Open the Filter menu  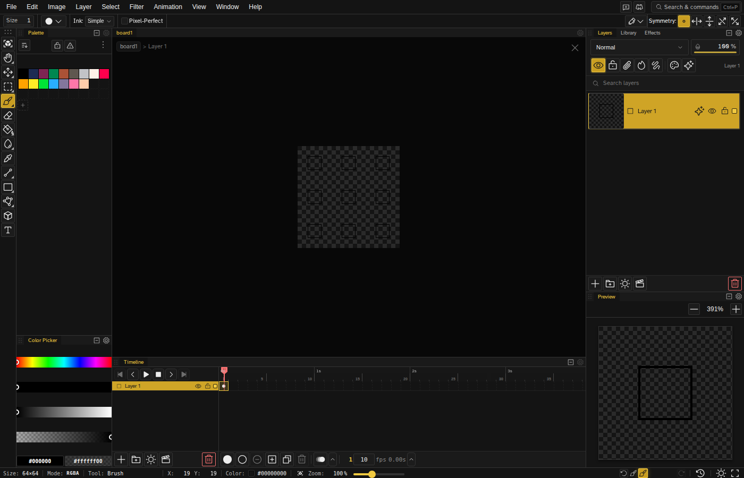(x=137, y=7)
